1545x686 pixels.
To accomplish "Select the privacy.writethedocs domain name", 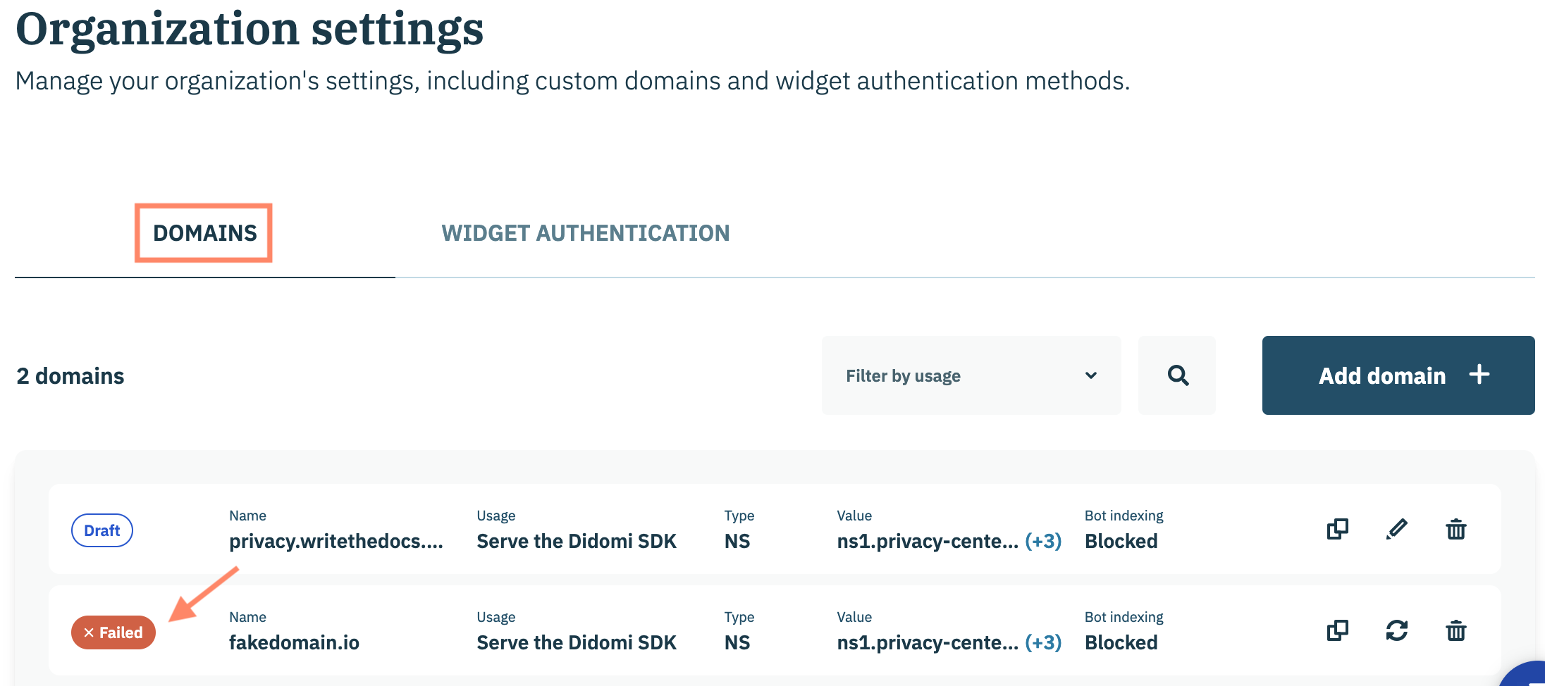I will coord(336,541).
